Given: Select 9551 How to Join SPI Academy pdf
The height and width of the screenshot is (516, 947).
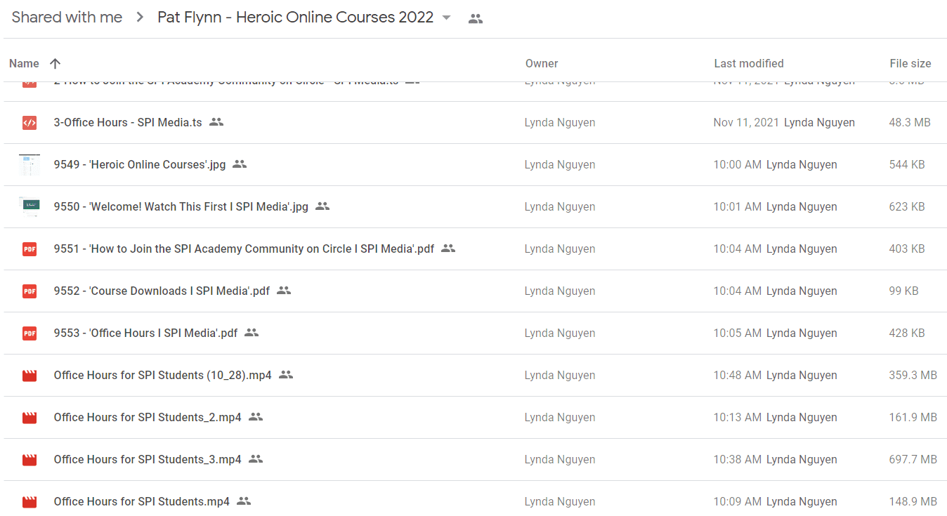Looking at the screenshot, I should click(x=244, y=249).
